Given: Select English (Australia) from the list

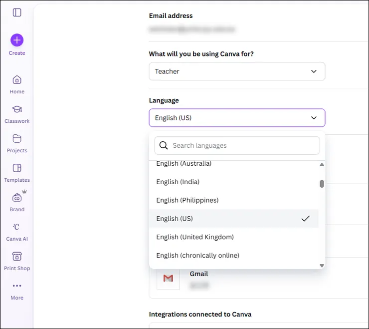Looking at the screenshot, I should click(x=184, y=164).
